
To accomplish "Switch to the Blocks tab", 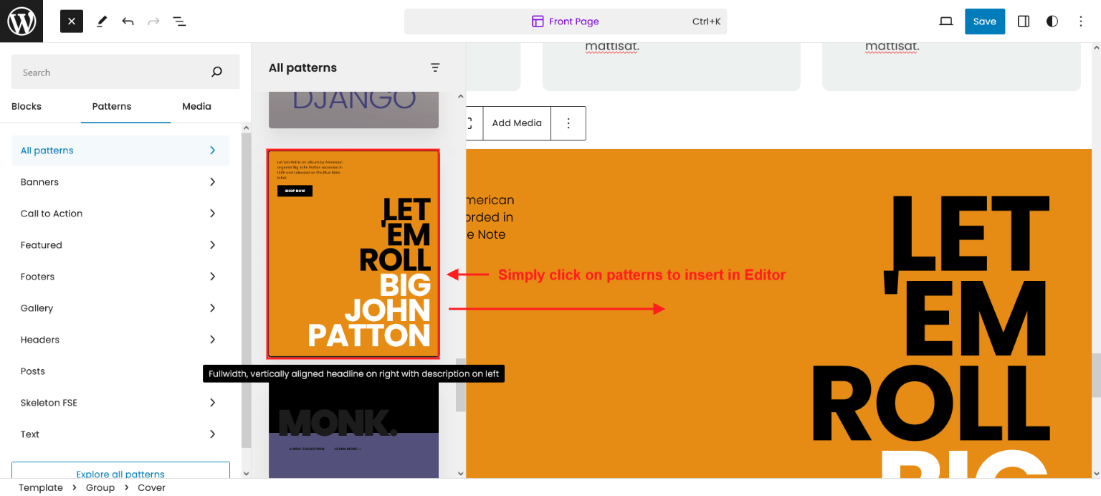I will click(27, 107).
